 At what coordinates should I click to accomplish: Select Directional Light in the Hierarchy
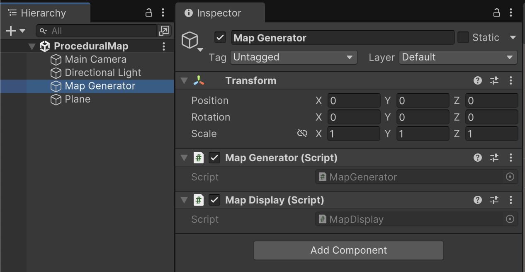point(103,73)
